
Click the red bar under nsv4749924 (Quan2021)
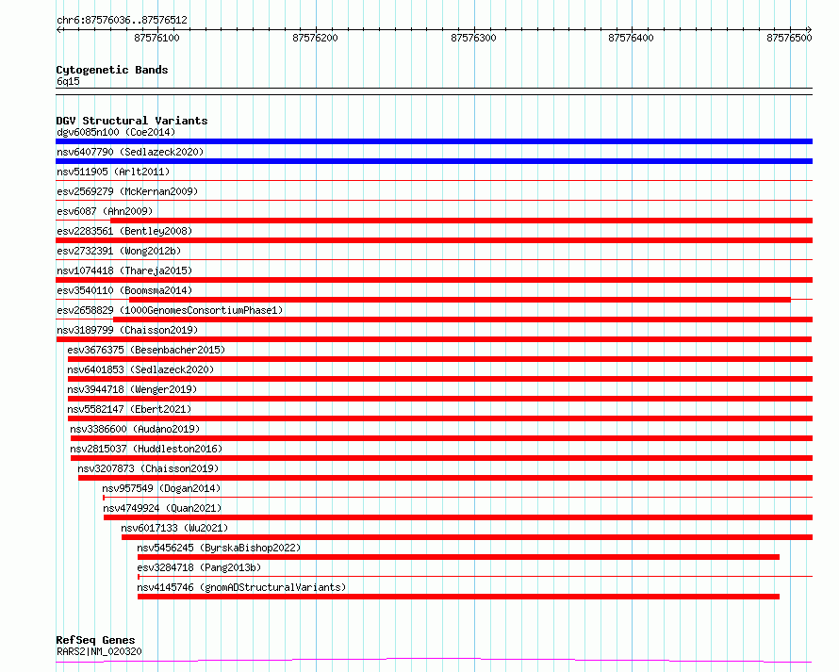point(458,517)
